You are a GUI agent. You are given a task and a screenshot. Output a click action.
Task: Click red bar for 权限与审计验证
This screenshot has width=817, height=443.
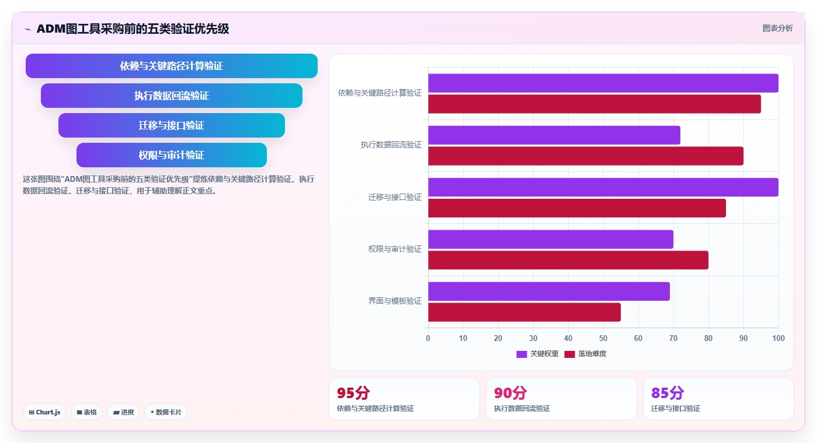pyautogui.click(x=568, y=260)
